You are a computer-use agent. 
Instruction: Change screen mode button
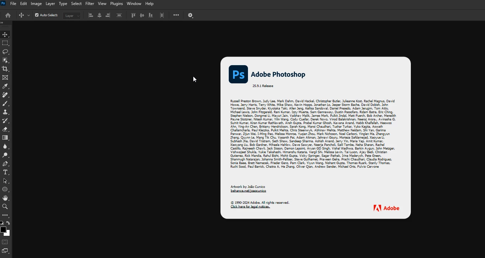pos(5,251)
